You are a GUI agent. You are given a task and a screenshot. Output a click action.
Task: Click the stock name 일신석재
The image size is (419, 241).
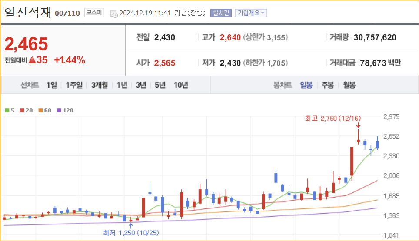point(27,12)
